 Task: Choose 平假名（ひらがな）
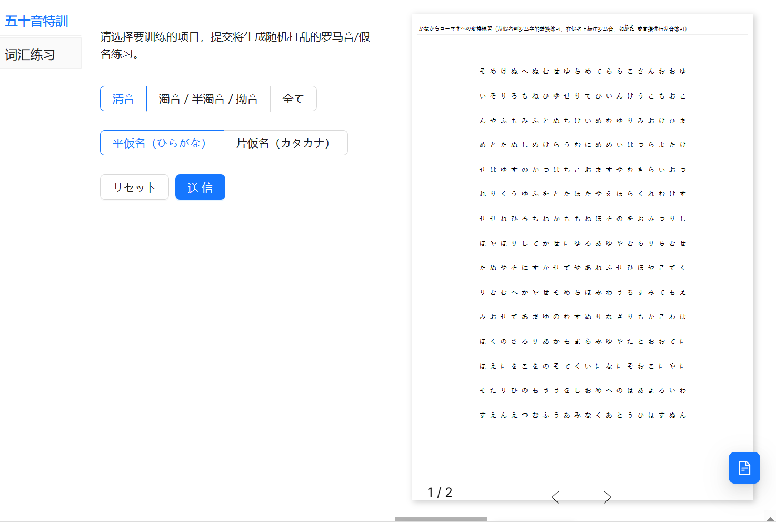pos(162,143)
